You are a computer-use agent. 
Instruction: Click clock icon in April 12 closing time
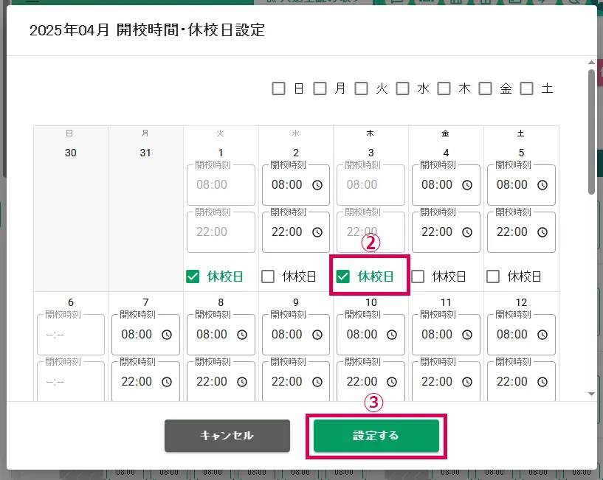(x=542, y=382)
